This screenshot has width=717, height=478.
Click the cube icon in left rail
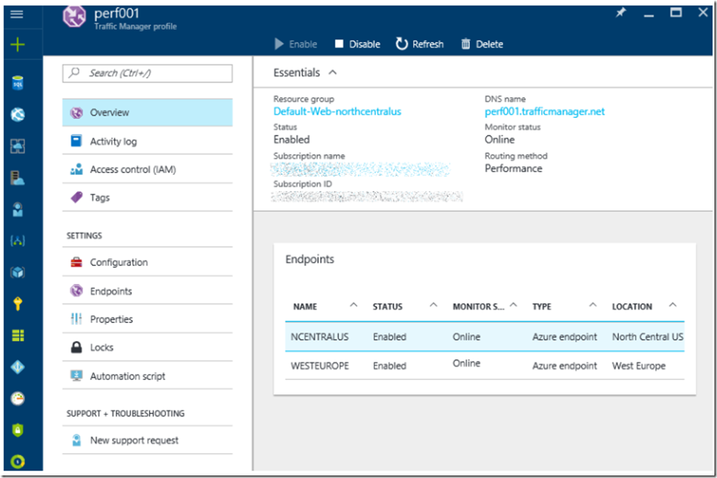pos(17,272)
